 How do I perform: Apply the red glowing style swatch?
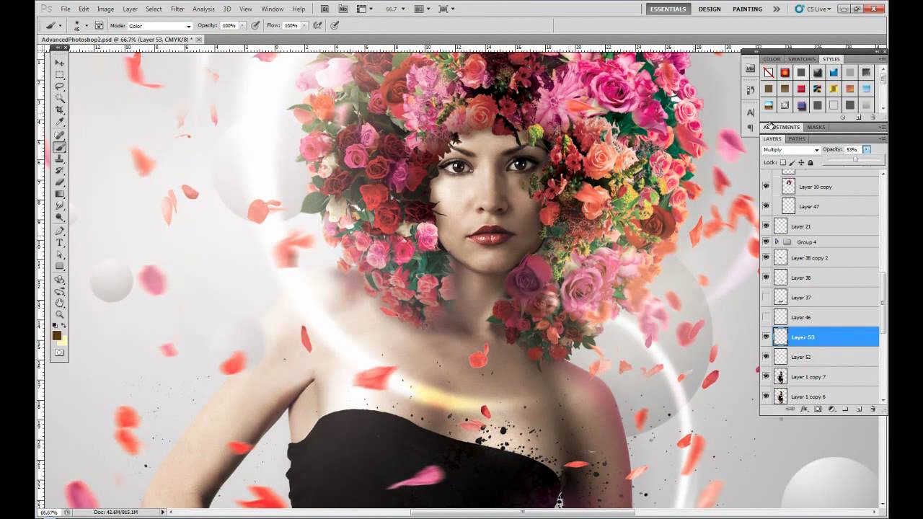(x=785, y=72)
